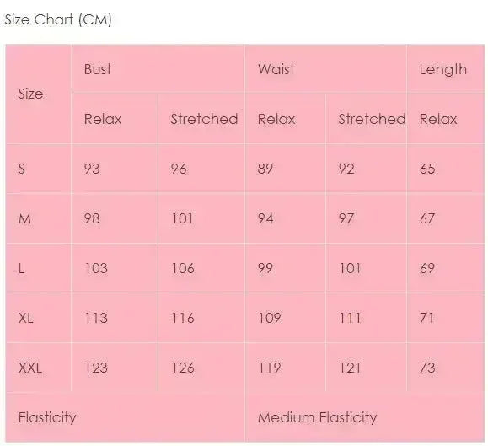Viewport: 488px width, 446px height.
Task: Click waist relax value 119
Action: 270,368
